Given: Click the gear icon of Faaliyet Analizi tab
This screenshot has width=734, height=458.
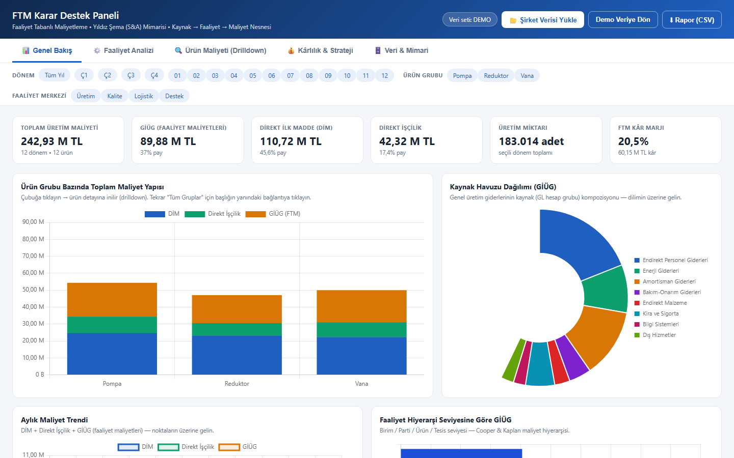Looking at the screenshot, I should pyautogui.click(x=97, y=50).
